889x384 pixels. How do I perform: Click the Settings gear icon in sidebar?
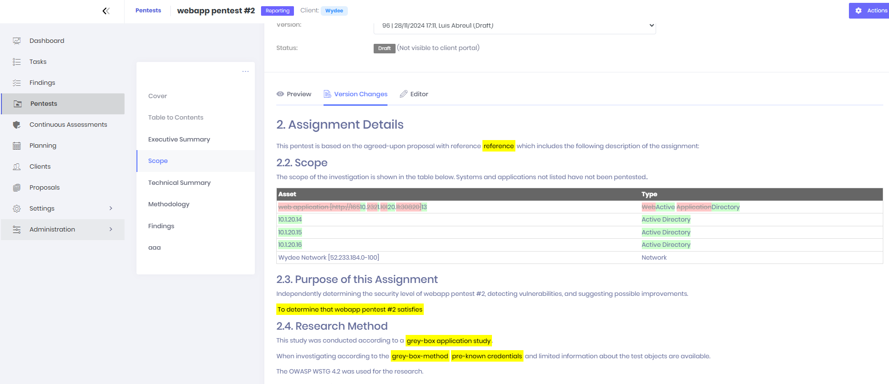[x=17, y=209]
